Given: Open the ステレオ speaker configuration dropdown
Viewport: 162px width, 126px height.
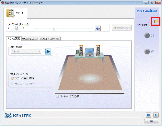Looking at the screenshot, I should click(26, 52).
